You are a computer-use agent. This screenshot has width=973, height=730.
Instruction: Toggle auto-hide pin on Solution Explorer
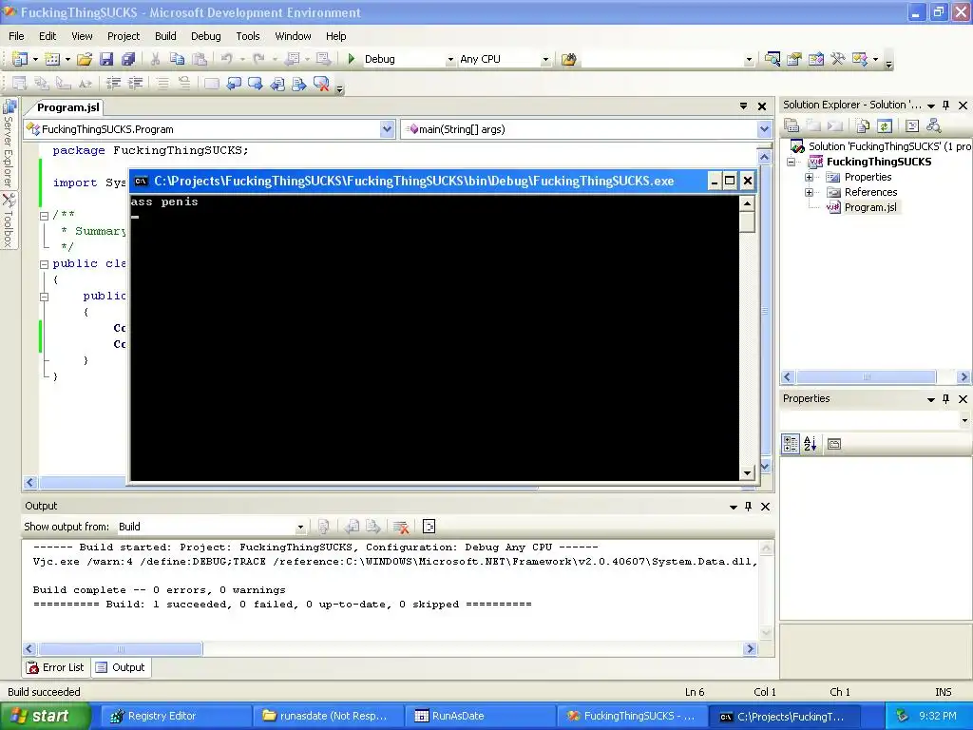pyautogui.click(x=945, y=106)
